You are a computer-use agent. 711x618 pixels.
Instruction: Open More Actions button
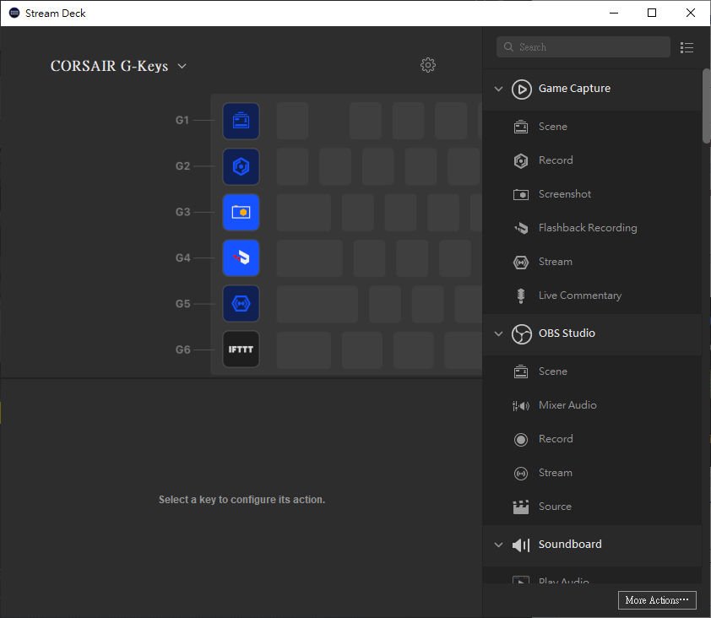click(x=657, y=600)
